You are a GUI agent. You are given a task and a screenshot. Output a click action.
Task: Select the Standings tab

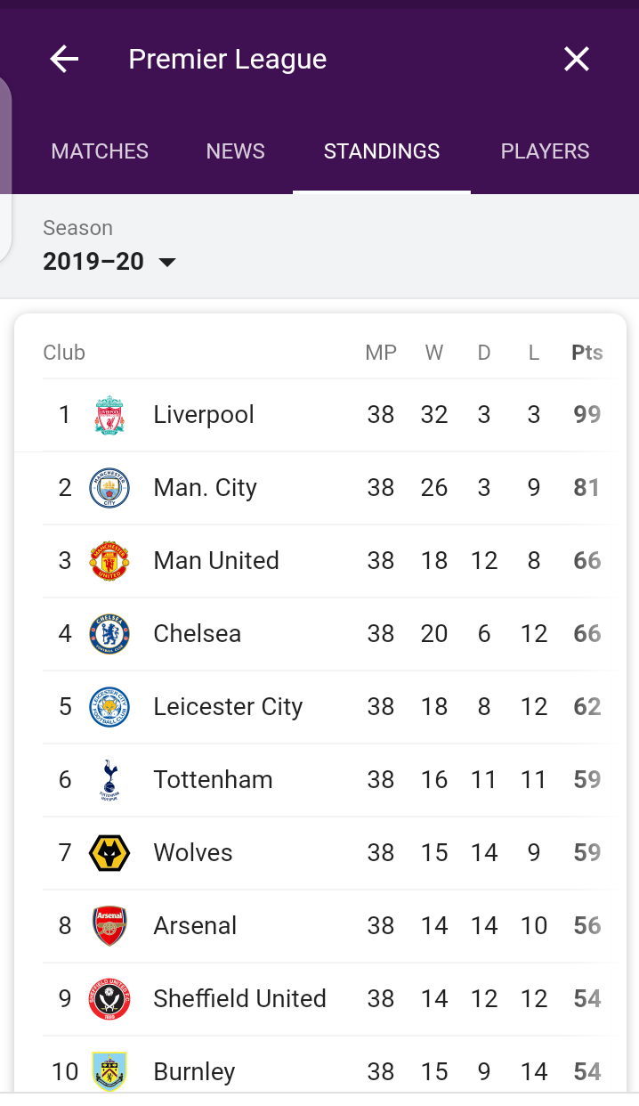click(x=382, y=151)
